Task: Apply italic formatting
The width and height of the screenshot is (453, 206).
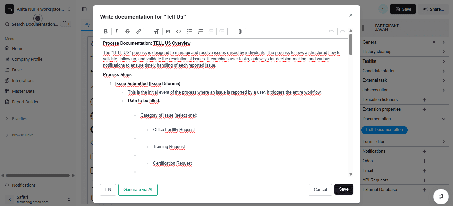Action: tap(116, 31)
